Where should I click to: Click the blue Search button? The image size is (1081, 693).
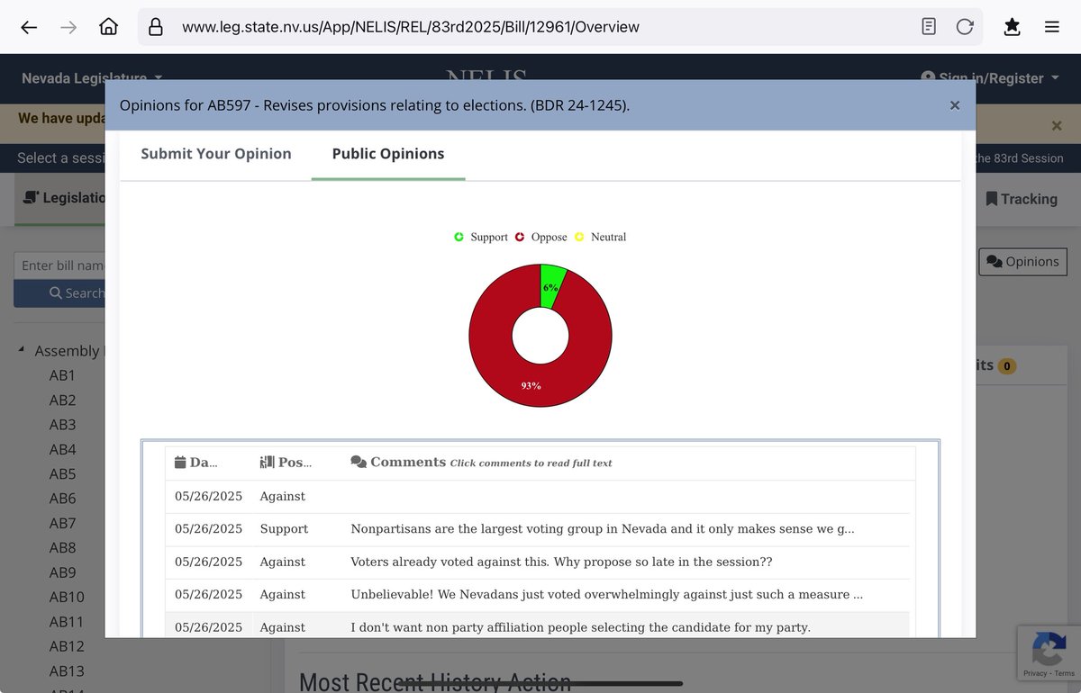click(x=59, y=293)
